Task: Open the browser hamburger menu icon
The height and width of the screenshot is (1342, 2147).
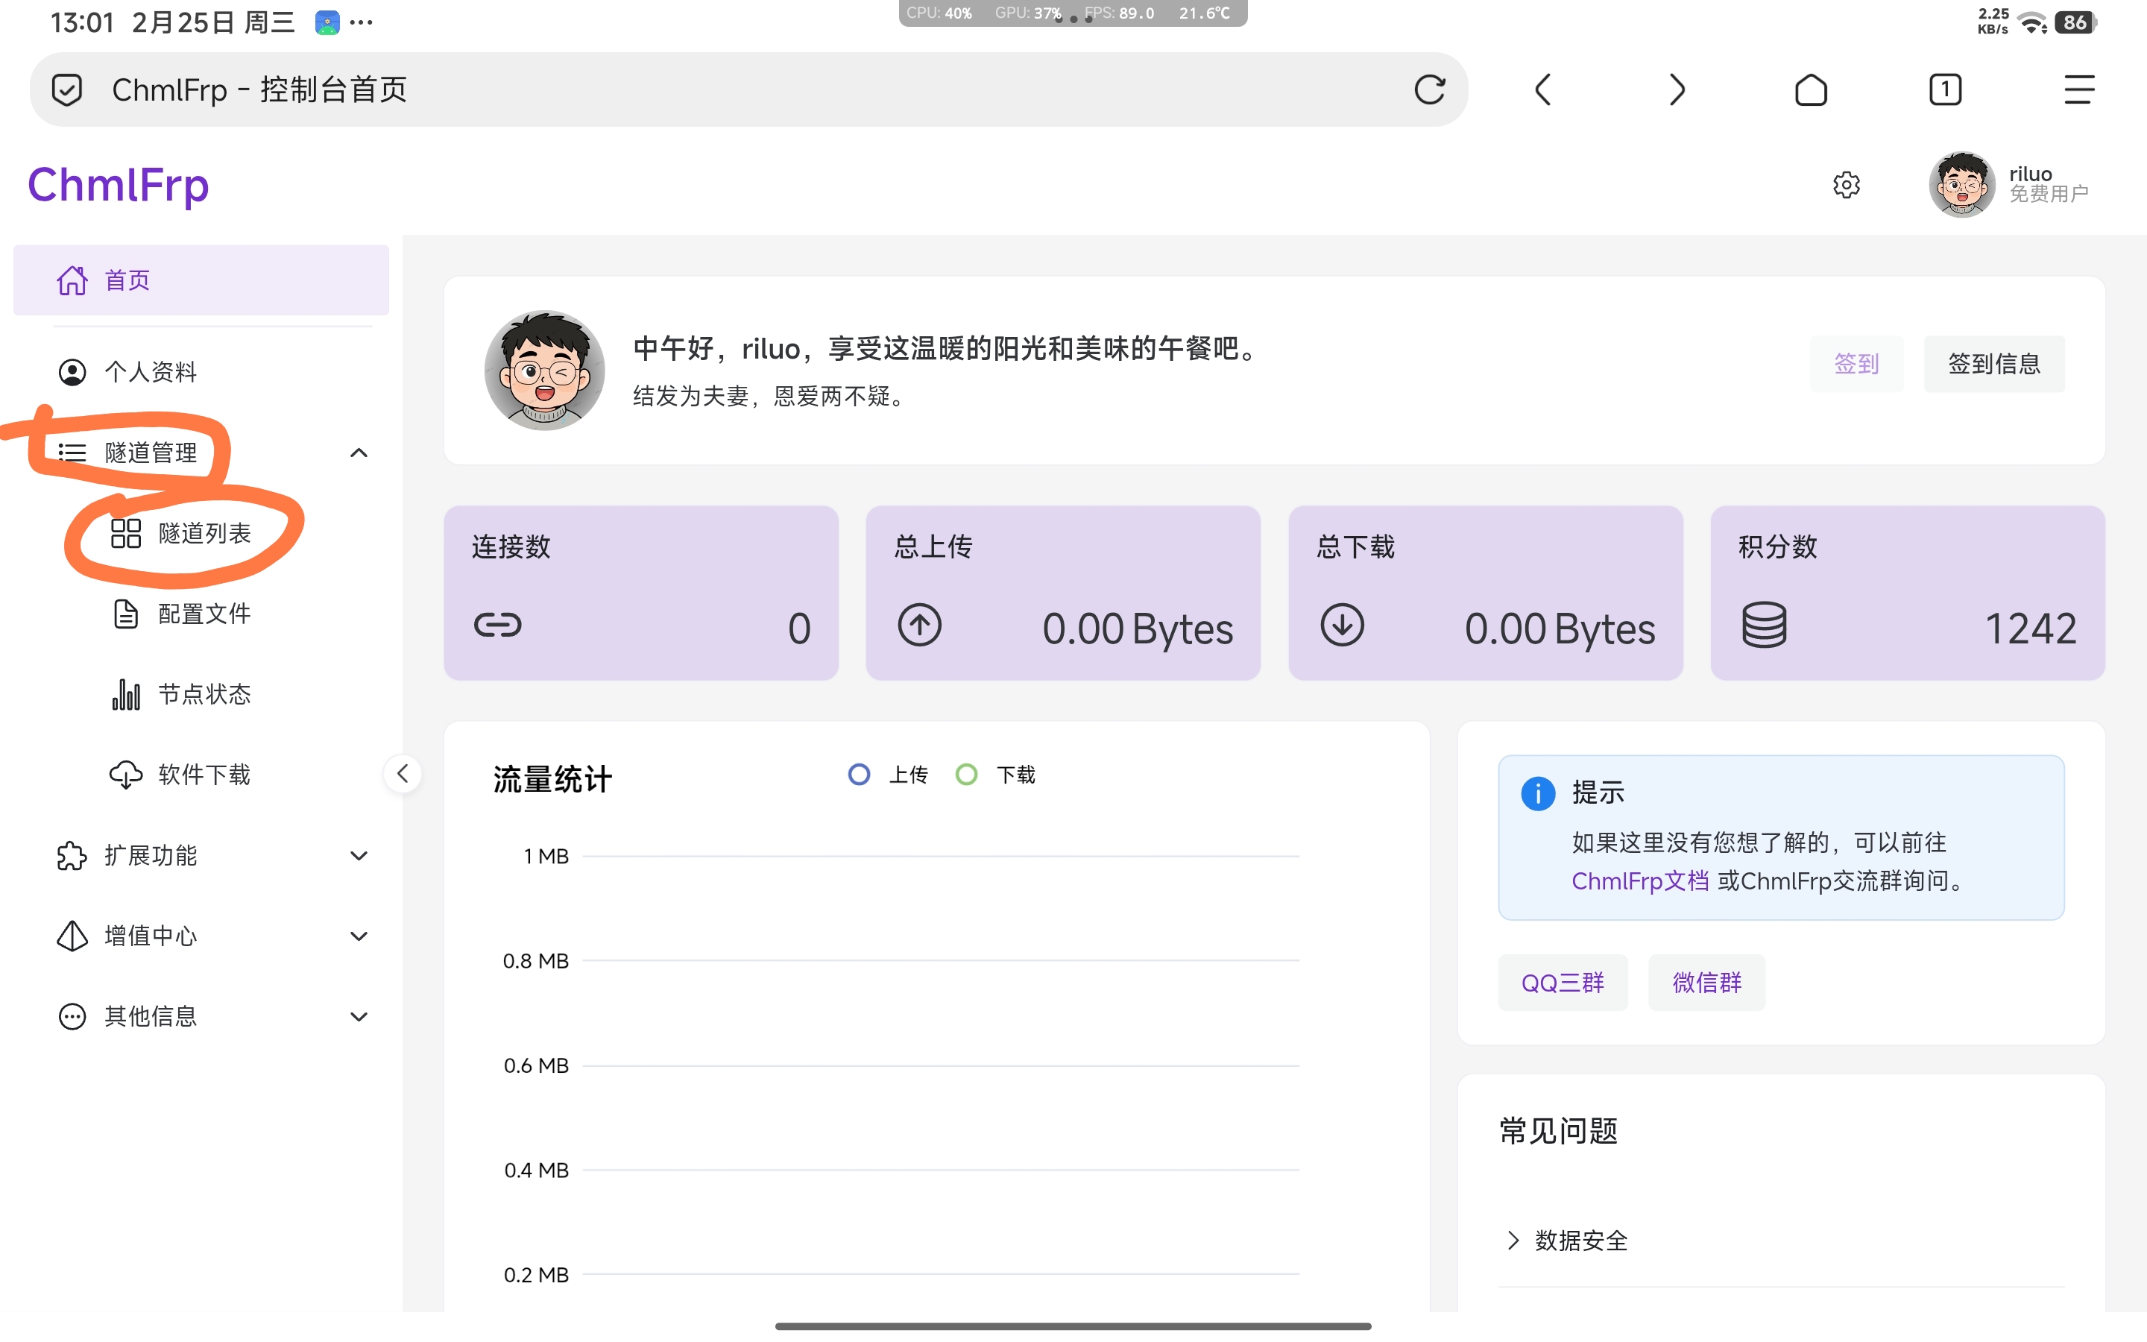Action: pyautogui.click(x=2078, y=89)
